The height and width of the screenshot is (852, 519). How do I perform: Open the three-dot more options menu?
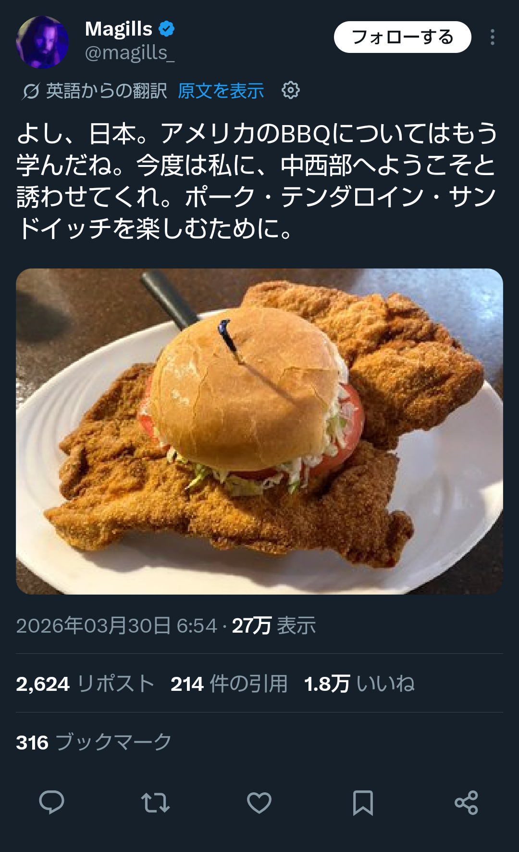click(x=493, y=37)
